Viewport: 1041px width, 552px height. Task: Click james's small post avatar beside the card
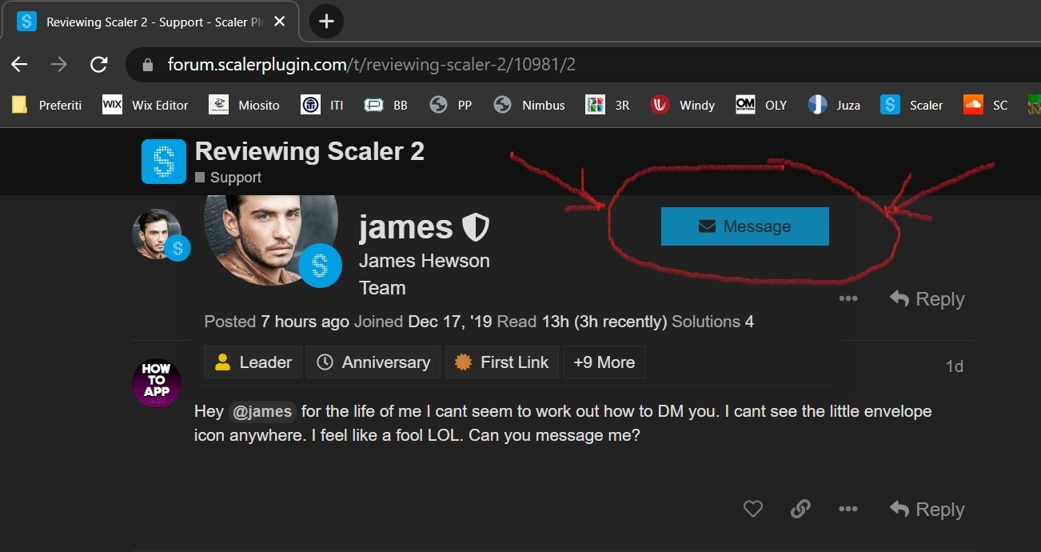[x=157, y=234]
